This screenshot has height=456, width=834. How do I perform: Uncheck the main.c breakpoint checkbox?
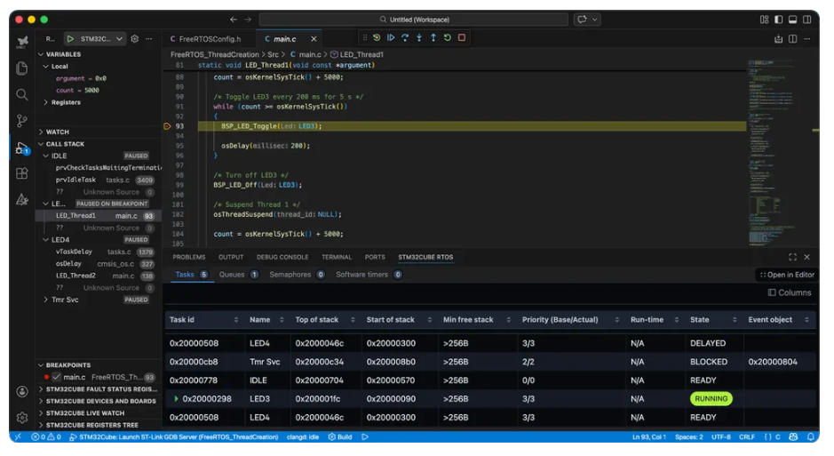tap(56, 377)
